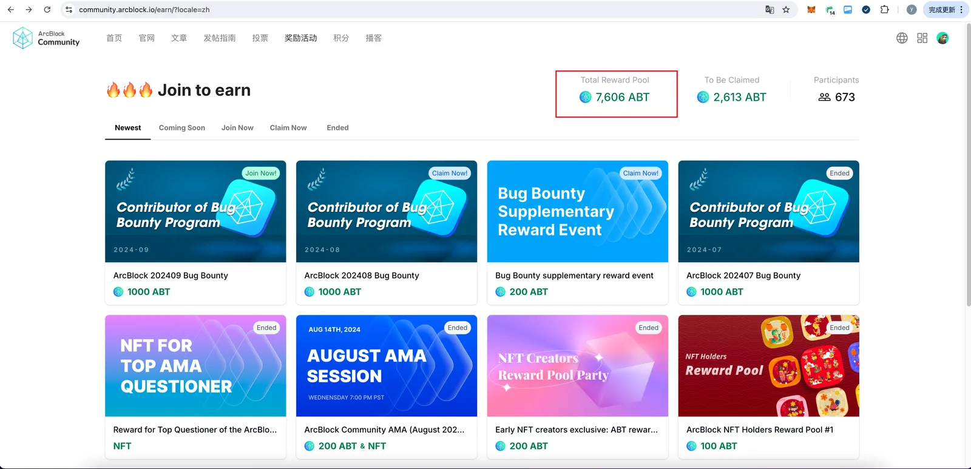Click ABT icon beside 100 ABT

tap(692, 446)
